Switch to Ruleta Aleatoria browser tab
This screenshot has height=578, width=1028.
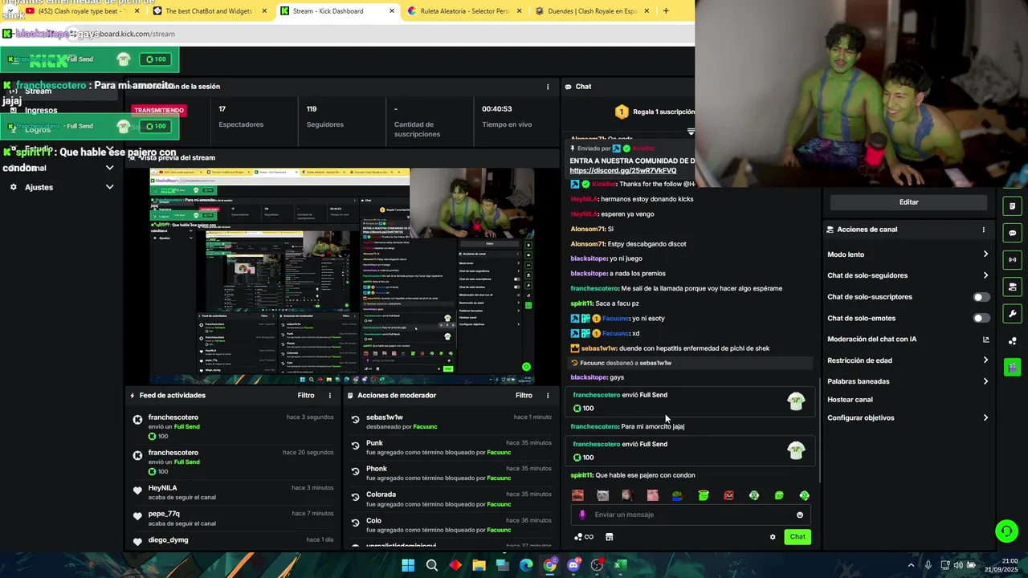coord(464,10)
